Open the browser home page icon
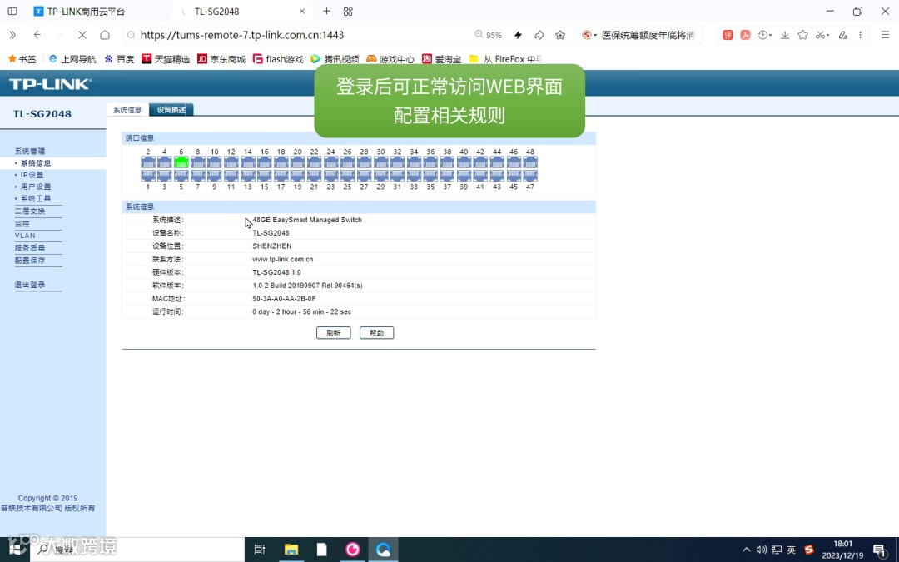Viewport: 899px width, 562px height. (105, 35)
